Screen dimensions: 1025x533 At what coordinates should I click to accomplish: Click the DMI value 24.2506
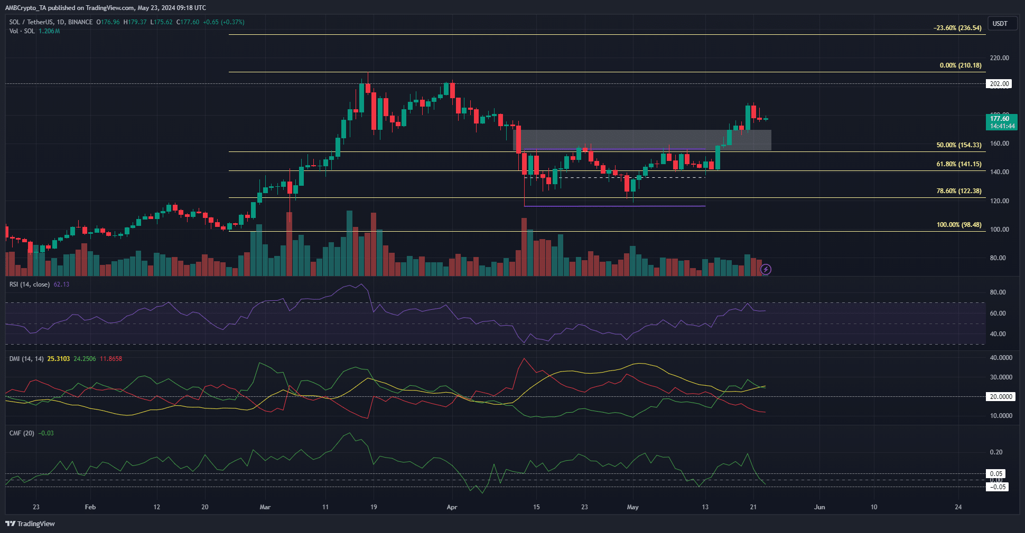point(85,359)
